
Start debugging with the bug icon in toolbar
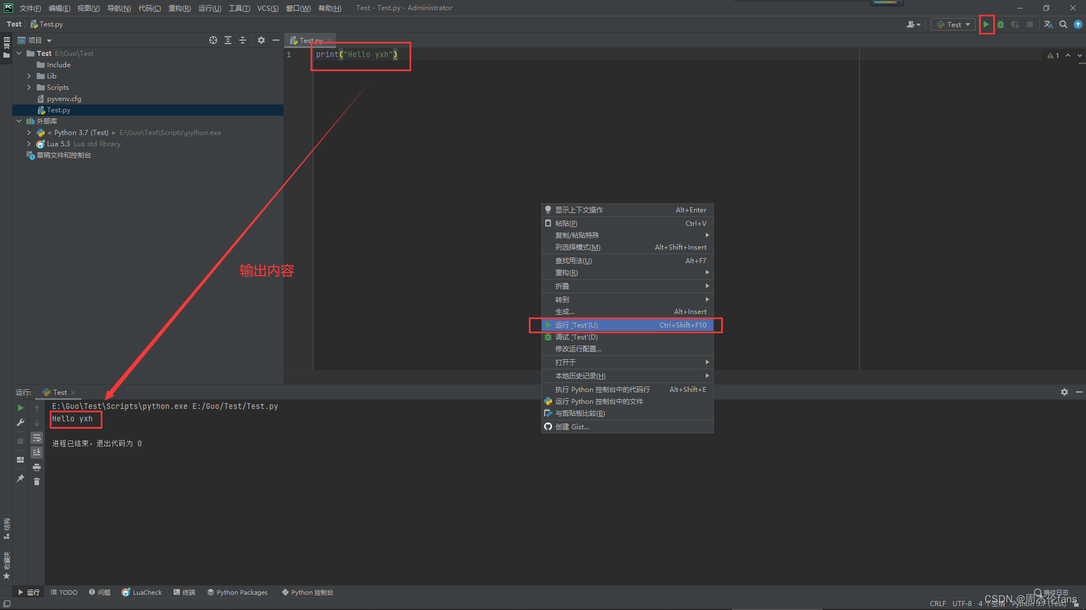1001,24
